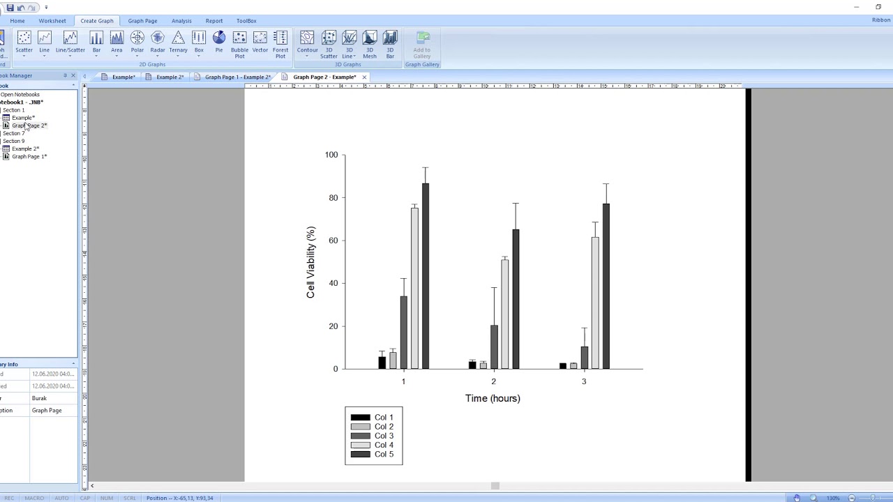Click the horizontal scrollbar thumb
The height and width of the screenshot is (502, 893).
[x=495, y=486]
